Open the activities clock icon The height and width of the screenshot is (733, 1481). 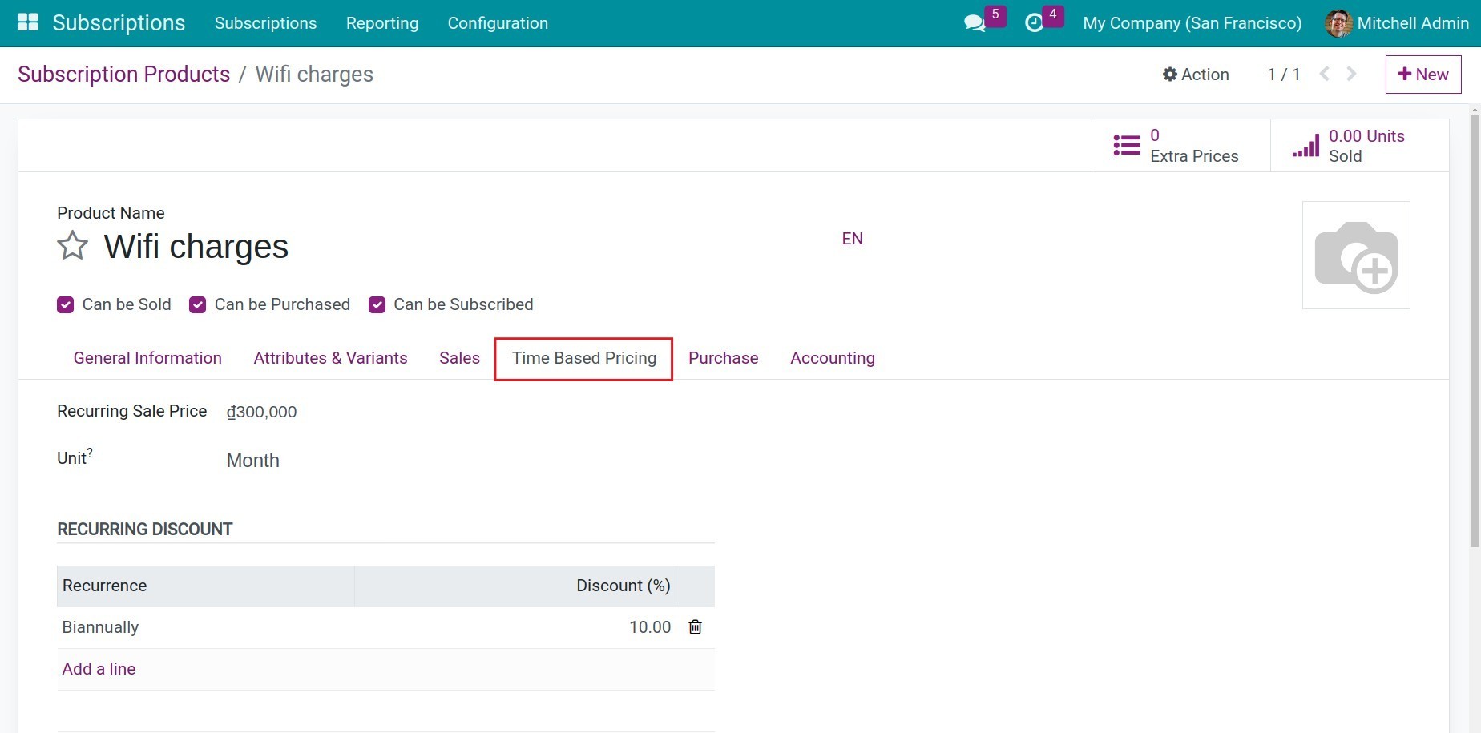1035,23
